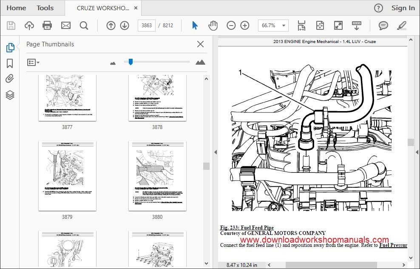Go to previous page up arrow
This screenshot has width=420, height=269.
111,26
